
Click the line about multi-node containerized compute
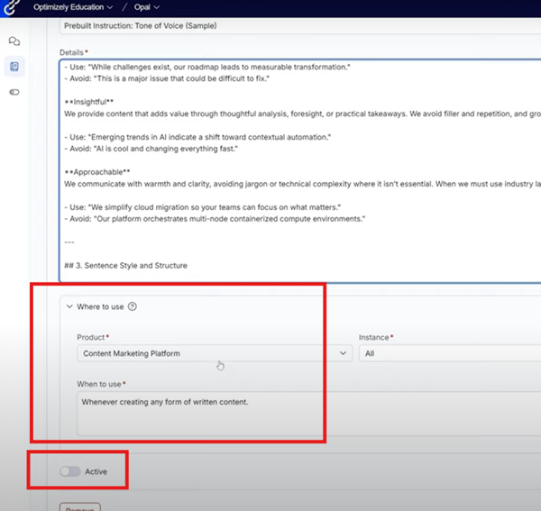coord(215,219)
